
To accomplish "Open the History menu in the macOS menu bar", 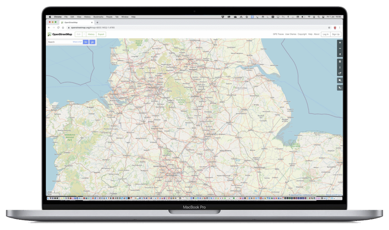I will click(x=87, y=17).
